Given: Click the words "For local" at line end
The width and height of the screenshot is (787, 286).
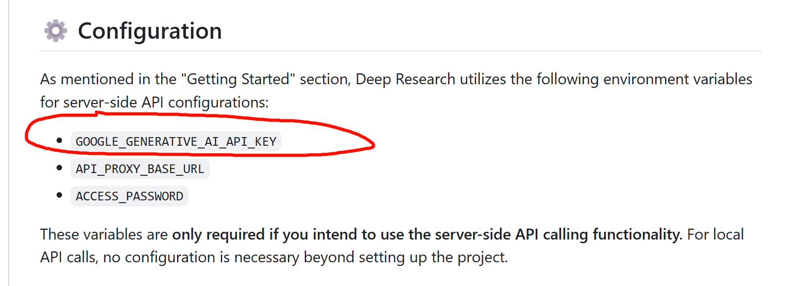Looking at the screenshot, I should (715, 235).
